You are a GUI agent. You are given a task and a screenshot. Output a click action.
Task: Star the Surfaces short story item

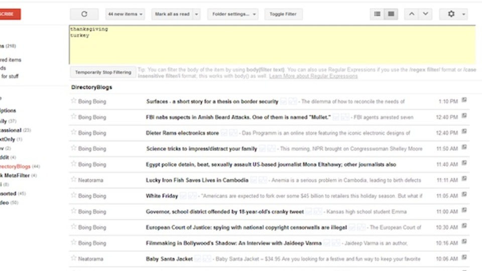coord(73,101)
